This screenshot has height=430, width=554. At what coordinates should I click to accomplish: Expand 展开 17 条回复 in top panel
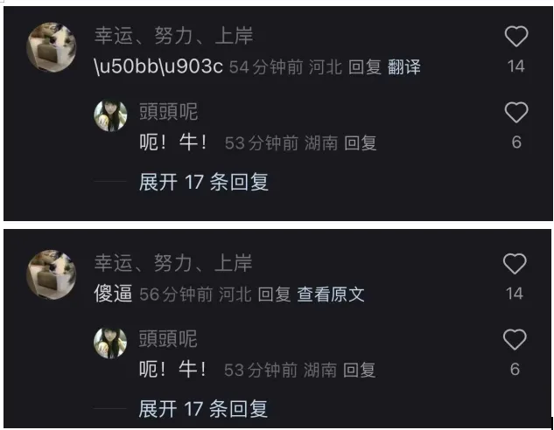click(204, 182)
